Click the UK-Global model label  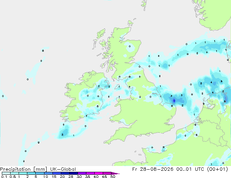tap(63, 169)
